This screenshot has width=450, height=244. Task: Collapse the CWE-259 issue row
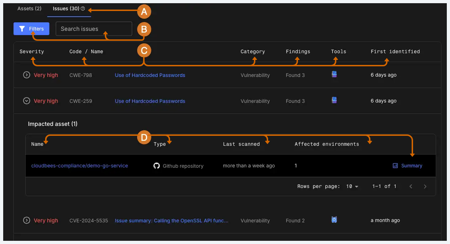tap(26, 101)
